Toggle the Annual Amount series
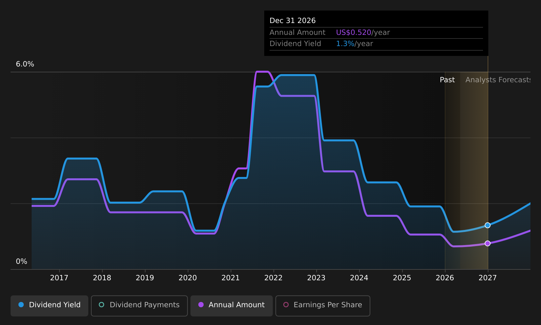Viewport: 541px width, 325px height. pos(232,306)
